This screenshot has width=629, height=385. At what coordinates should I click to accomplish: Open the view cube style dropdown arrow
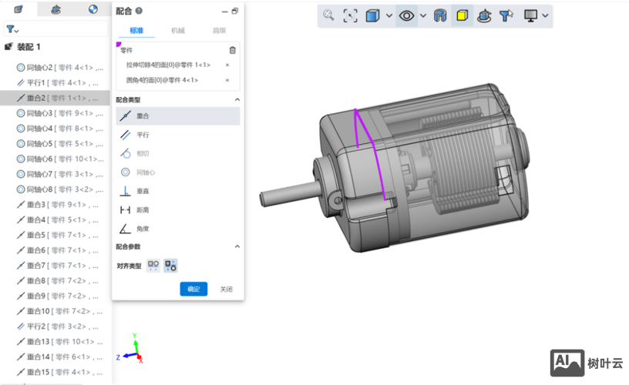(389, 15)
